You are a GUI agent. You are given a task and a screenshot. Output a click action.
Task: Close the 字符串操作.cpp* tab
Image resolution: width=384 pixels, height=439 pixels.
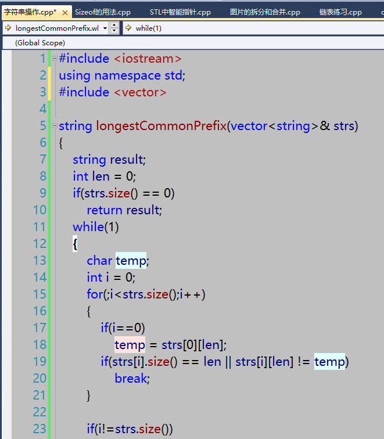coord(65,13)
